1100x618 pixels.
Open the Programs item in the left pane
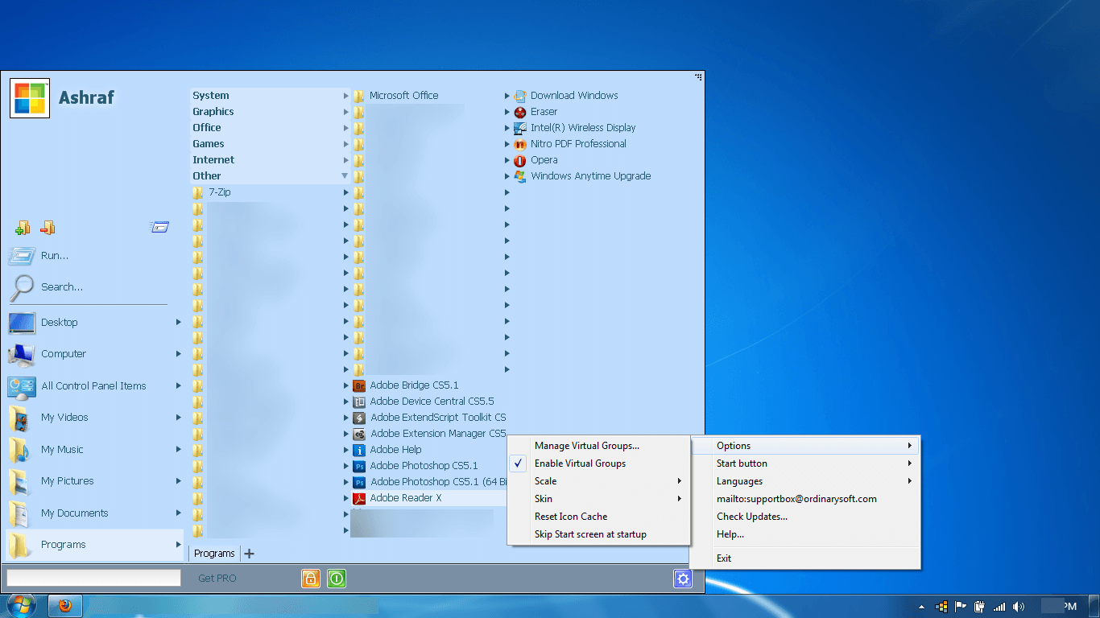(94, 545)
